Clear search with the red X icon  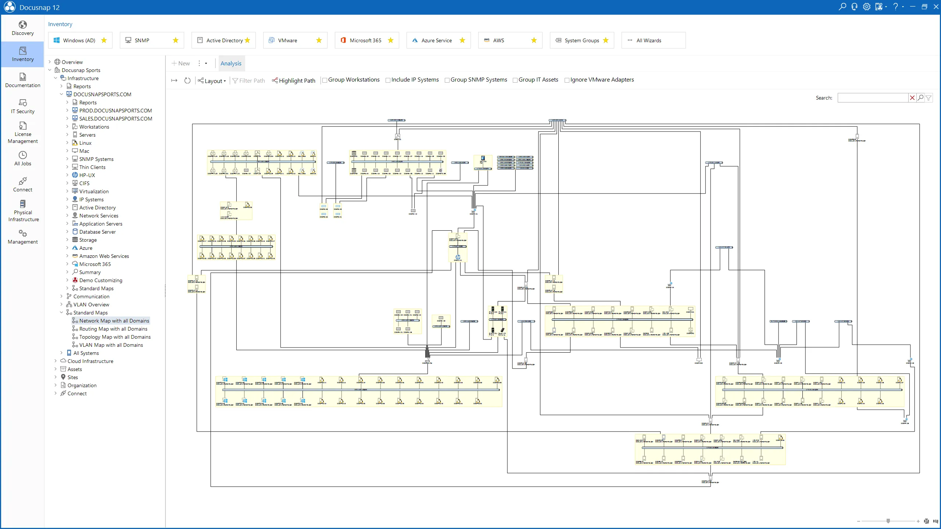coord(912,98)
